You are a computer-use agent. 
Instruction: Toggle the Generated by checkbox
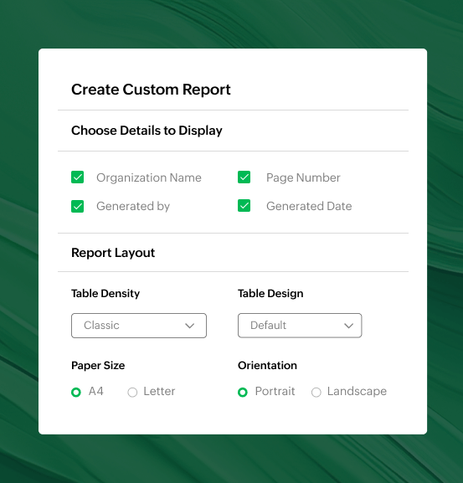pyautogui.click(x=77, y=206)
